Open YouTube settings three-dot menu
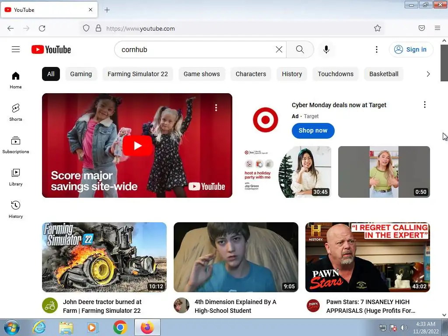This screenshot has width=448, height=336. [377, 49]
